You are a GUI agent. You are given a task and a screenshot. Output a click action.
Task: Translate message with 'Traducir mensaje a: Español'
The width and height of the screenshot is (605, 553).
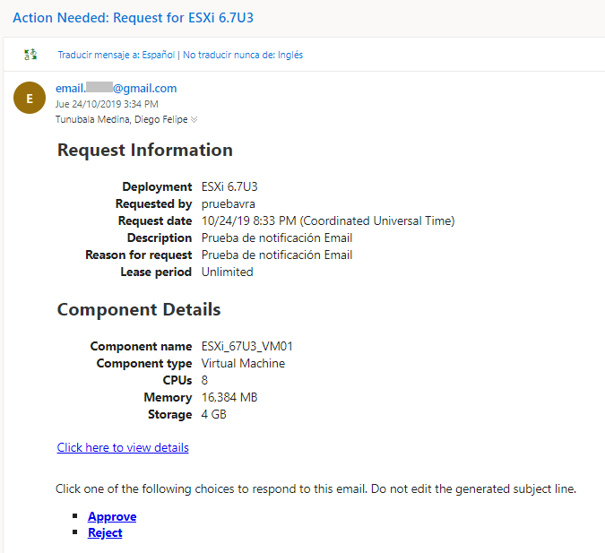click(117, 55)
